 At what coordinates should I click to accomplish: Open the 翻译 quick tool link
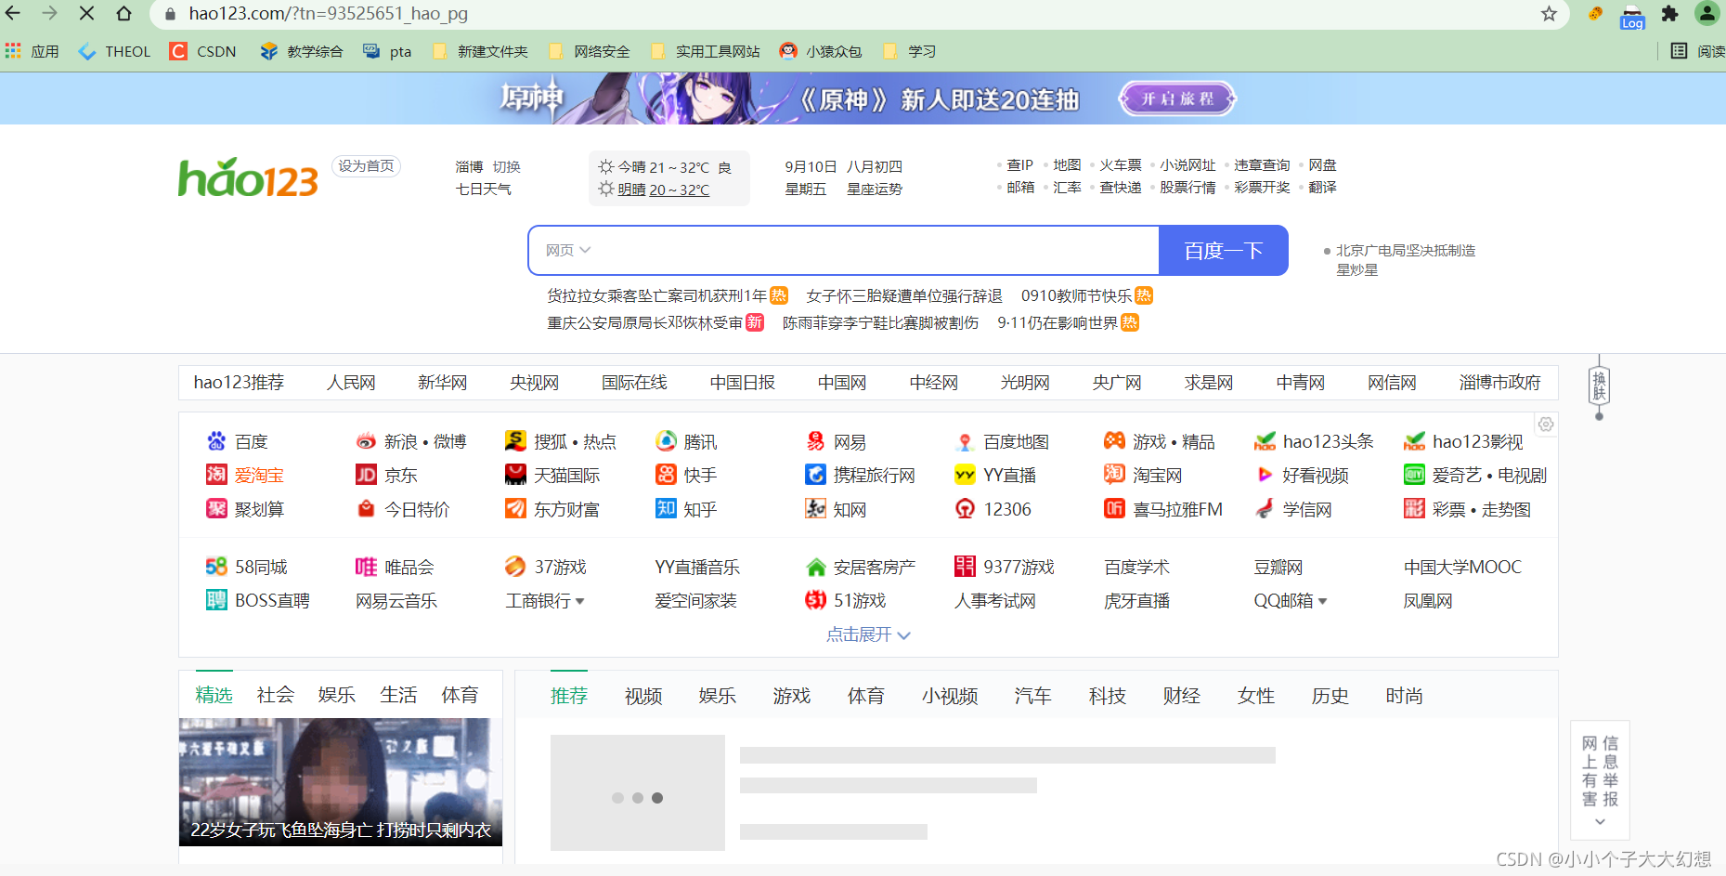(1322, 187)
